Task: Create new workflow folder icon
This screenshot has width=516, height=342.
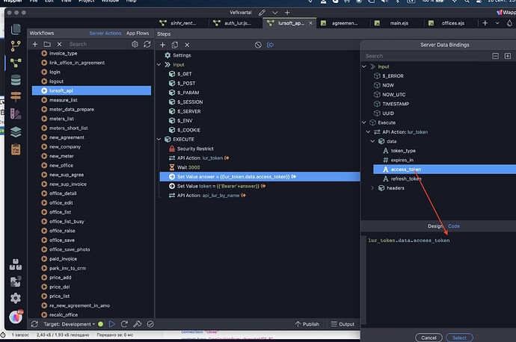Action: pos(47,44)
